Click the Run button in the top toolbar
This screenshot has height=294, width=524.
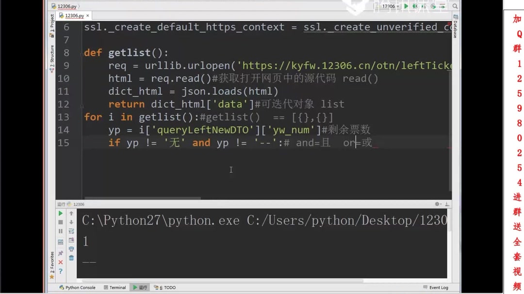406,6
